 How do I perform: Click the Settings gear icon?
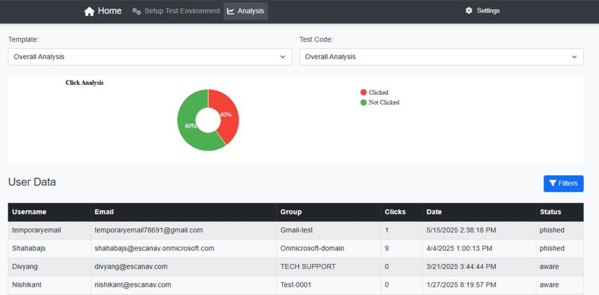pyautogui.click(x=469, y=11)
